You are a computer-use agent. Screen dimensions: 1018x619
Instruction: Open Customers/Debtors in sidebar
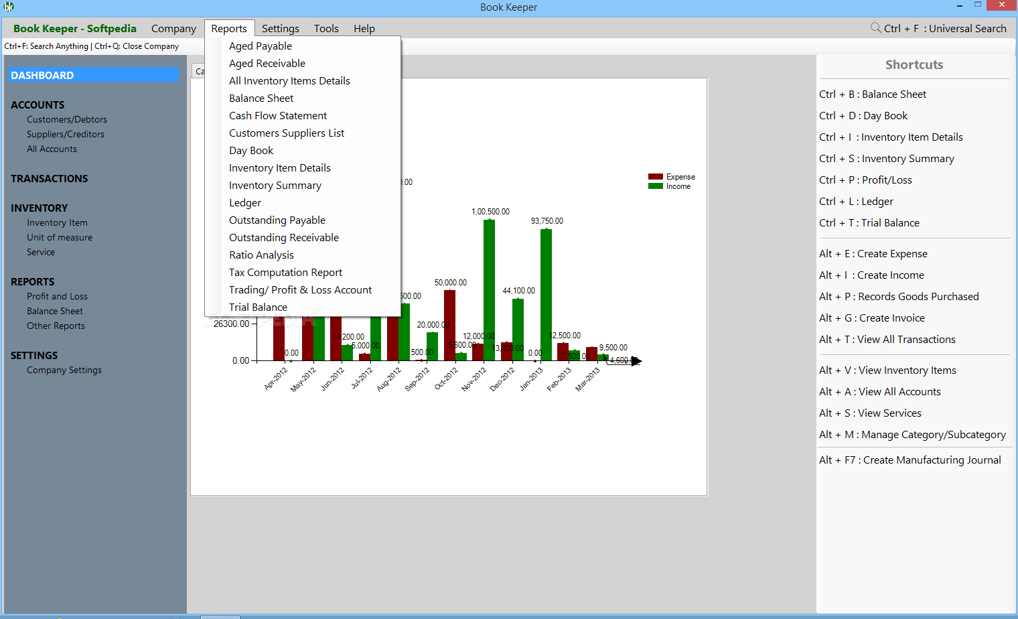tap(67, 119)
